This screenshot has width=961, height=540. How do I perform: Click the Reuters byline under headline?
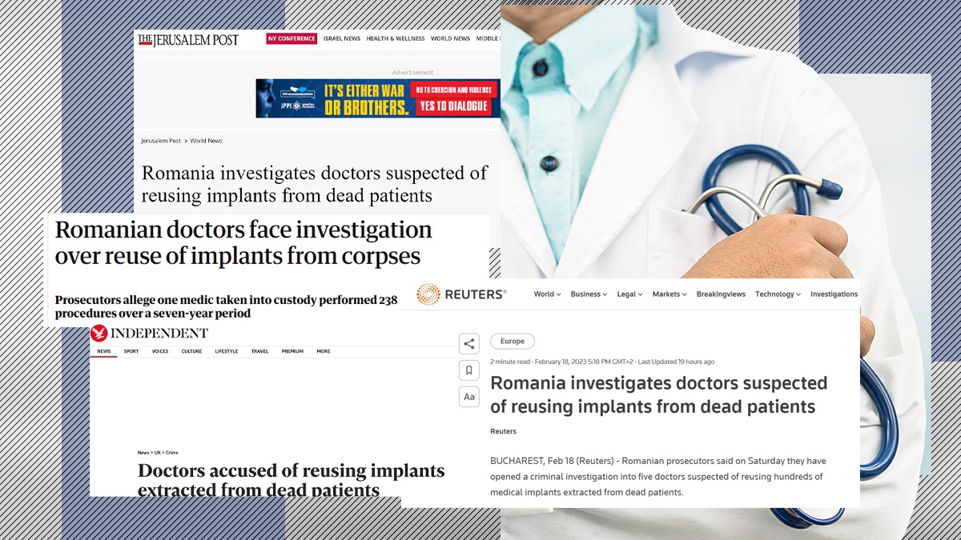503,431
